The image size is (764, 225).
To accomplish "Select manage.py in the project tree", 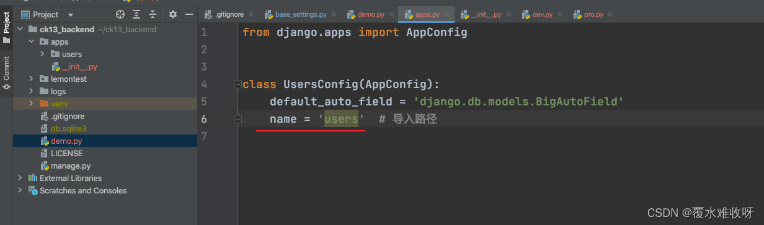I will (x=71, y=165).
